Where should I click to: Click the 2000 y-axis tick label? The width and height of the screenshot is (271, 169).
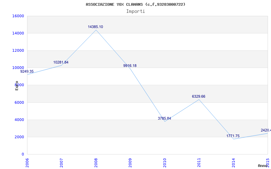click(19, 137)
